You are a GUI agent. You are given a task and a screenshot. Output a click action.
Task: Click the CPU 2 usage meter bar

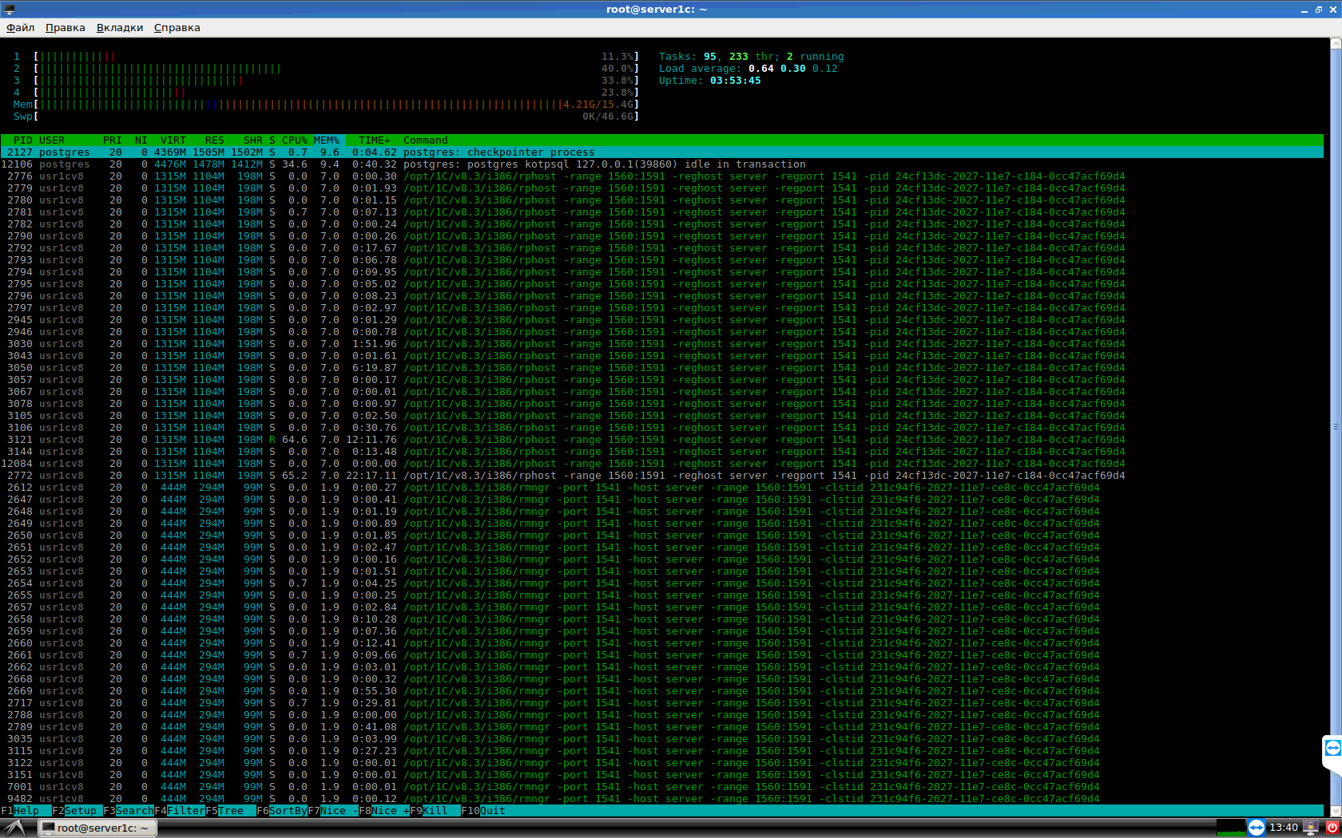point(336,69)
